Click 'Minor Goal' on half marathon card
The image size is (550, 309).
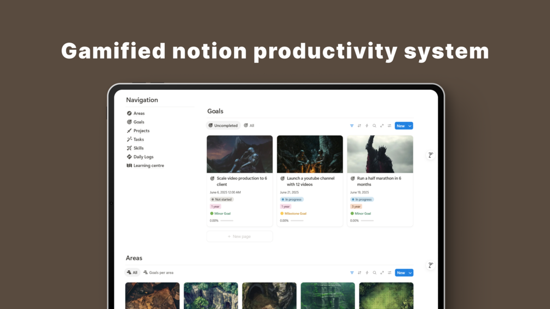[361, 213]
